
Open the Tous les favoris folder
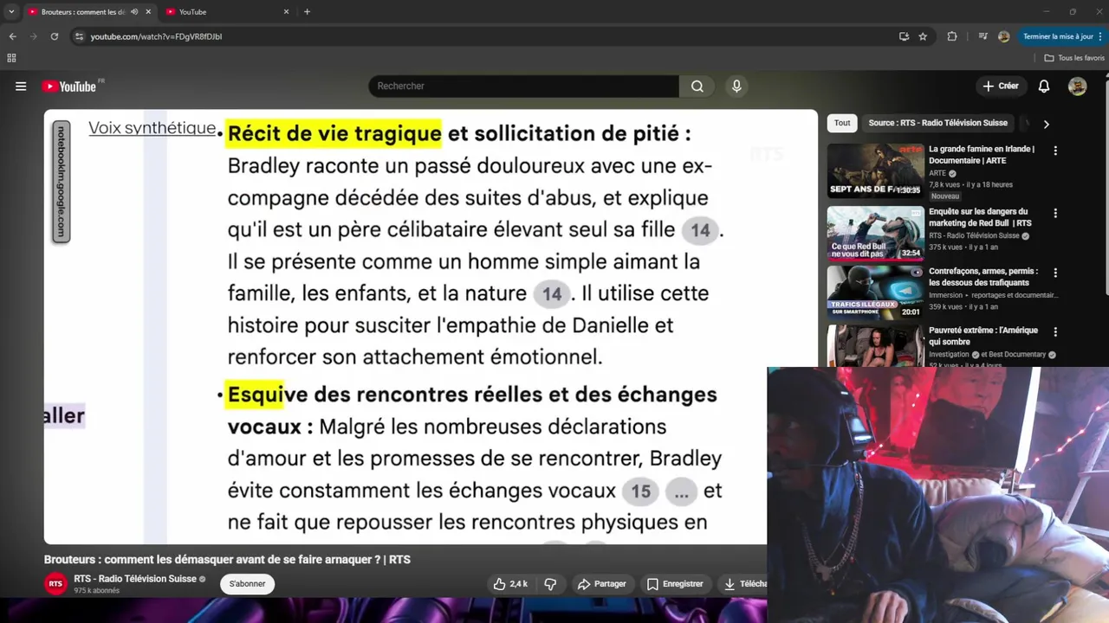[x=1074, y=58]
